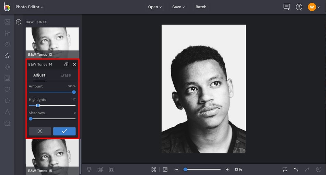Click the Layers icon in bottom bar
This screenshot has width=326, height=175.
[x=89, y=169]
